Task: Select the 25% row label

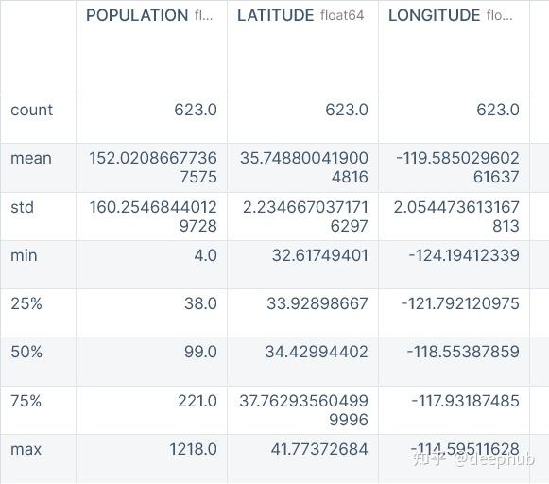Action: 26,303
